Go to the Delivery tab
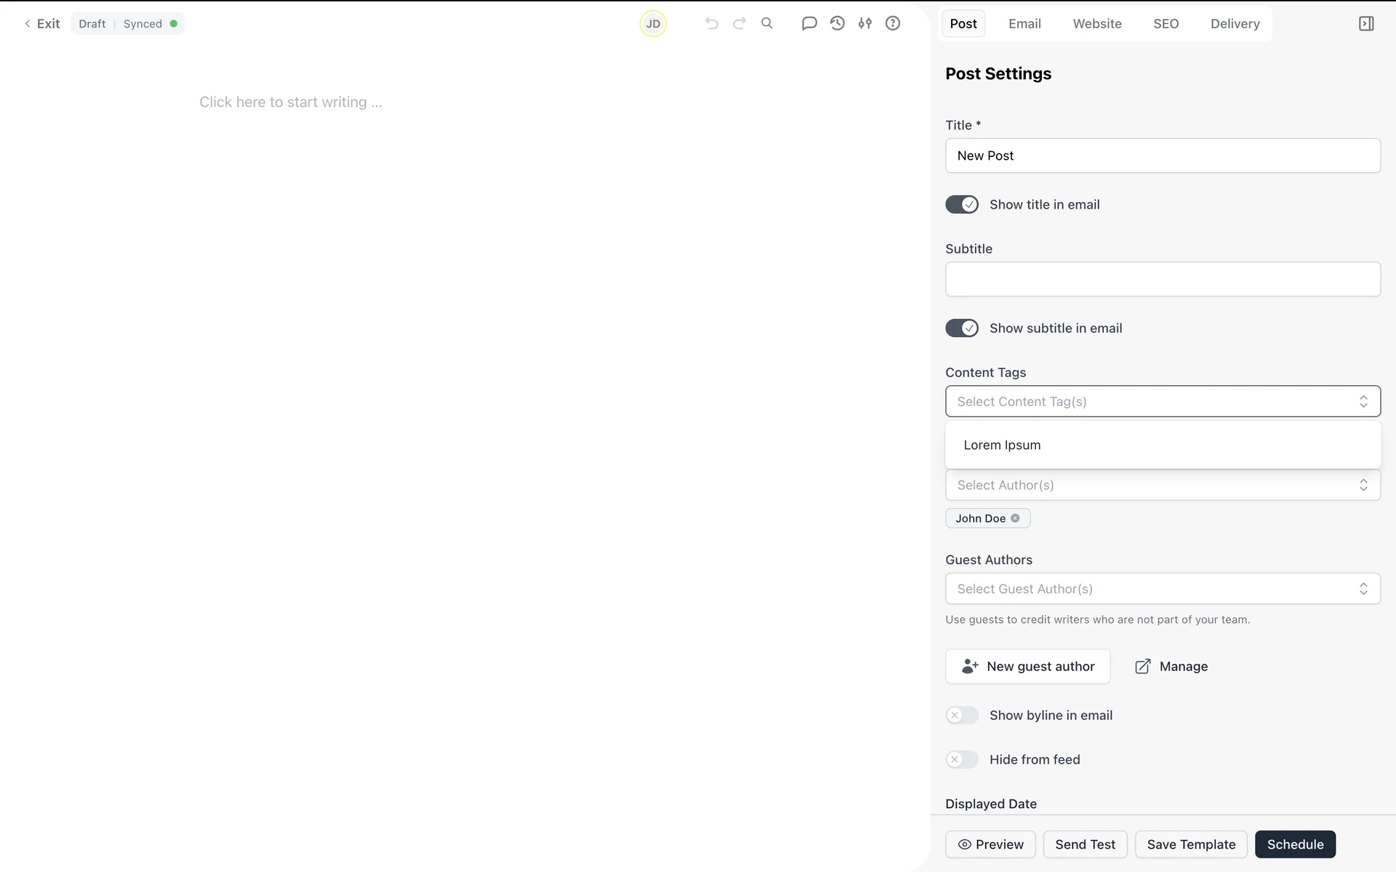Viewport: 1396px width, 872px height. [1235, 24]
